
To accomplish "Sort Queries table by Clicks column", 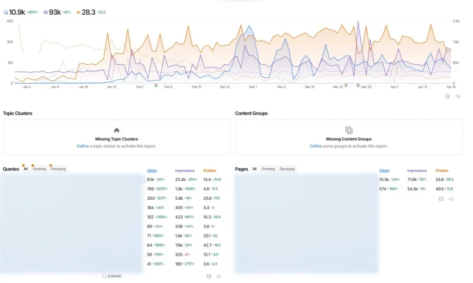I will pos(152,171).
